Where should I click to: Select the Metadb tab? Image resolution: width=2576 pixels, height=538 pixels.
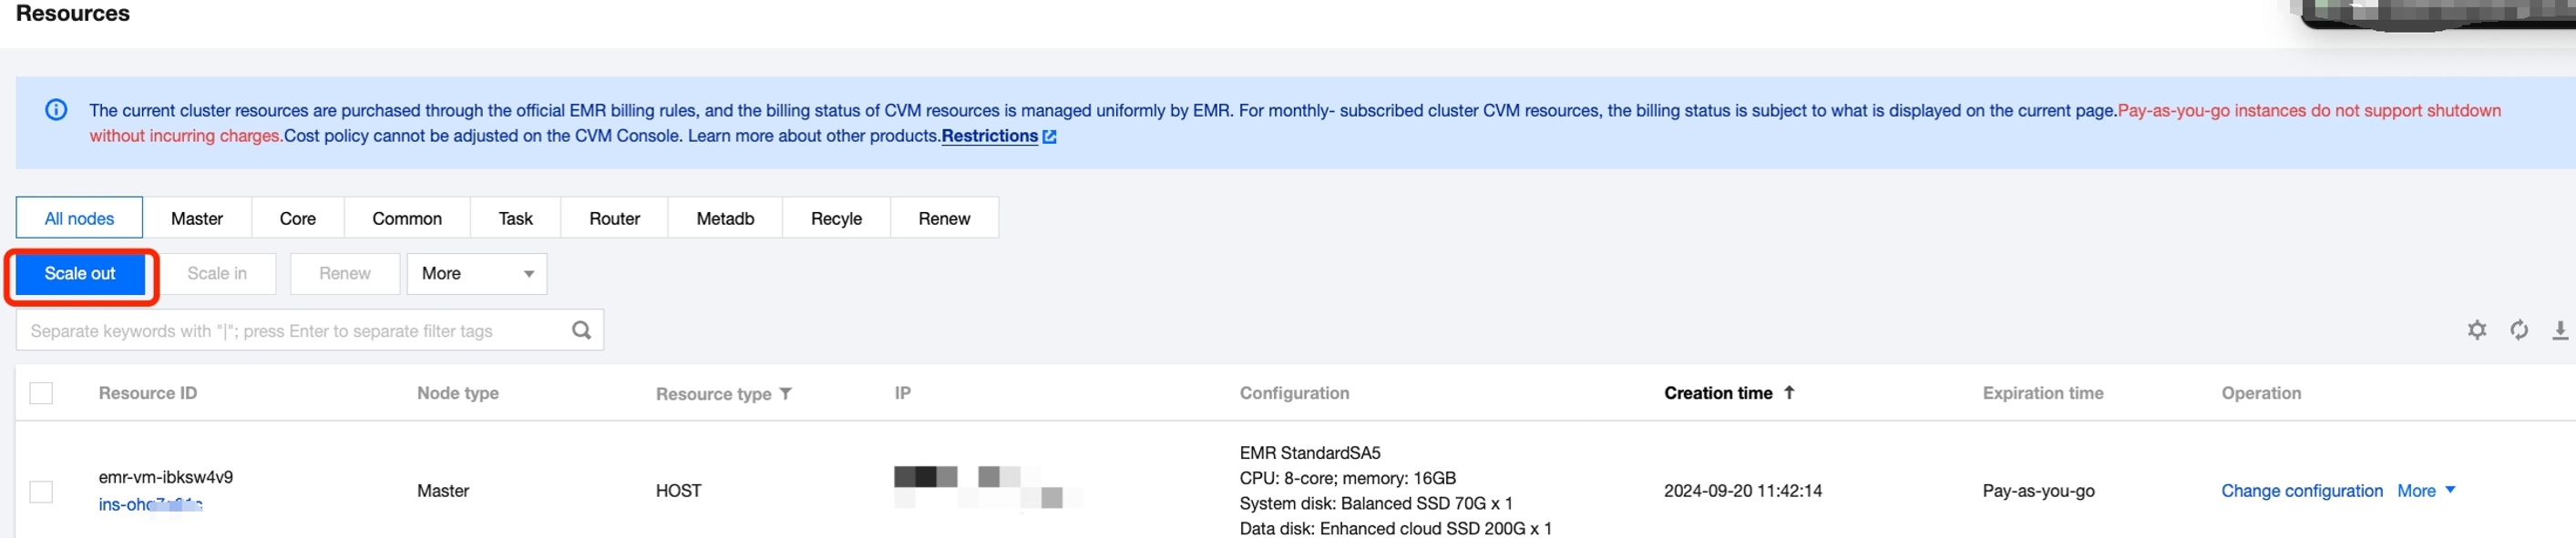tap(724, 218)
